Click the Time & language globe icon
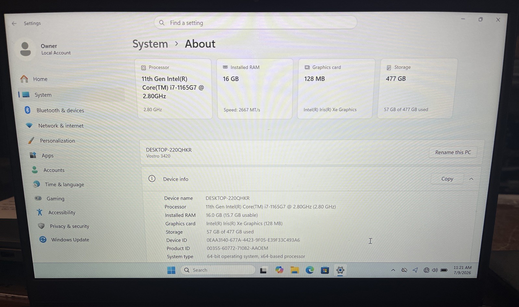 36,184
